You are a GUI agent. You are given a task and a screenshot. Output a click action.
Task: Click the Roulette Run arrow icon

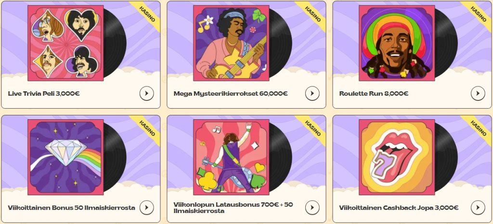[x=478, y=93]
